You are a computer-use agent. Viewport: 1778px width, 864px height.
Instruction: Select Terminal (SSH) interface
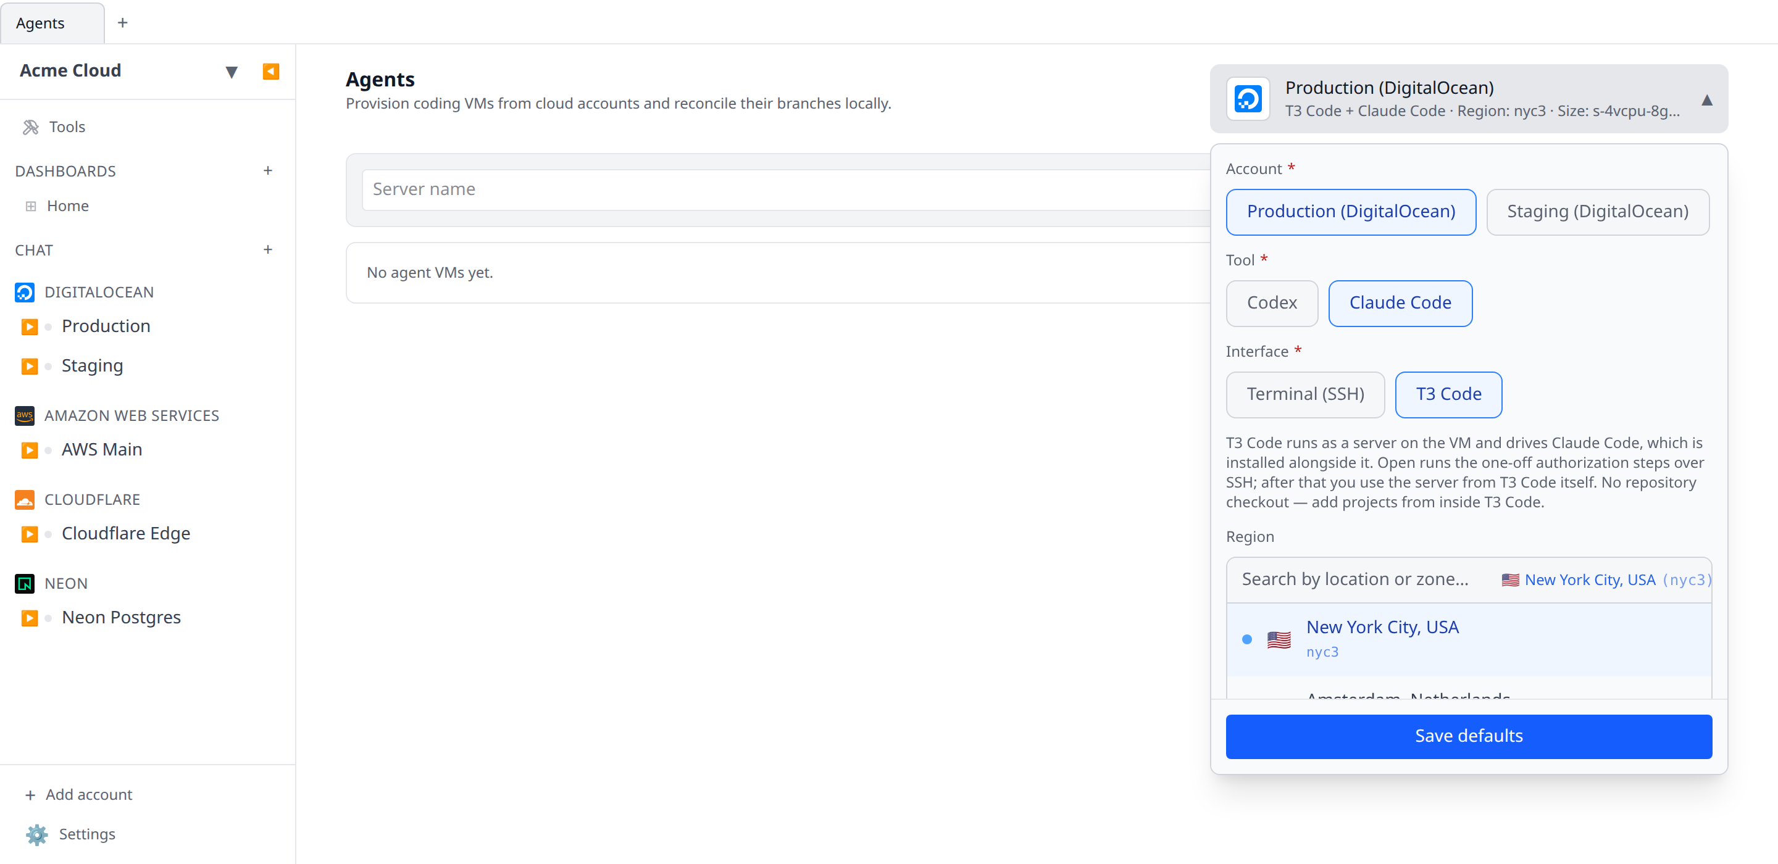(x=1304, y=394)
